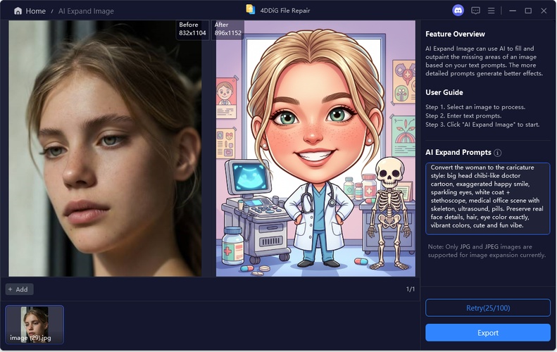Open the feedback chat icon

tap(475, 11)
